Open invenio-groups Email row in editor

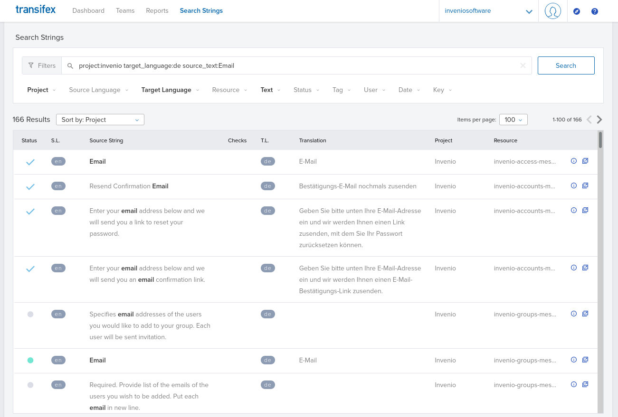[x=585, y=360]
